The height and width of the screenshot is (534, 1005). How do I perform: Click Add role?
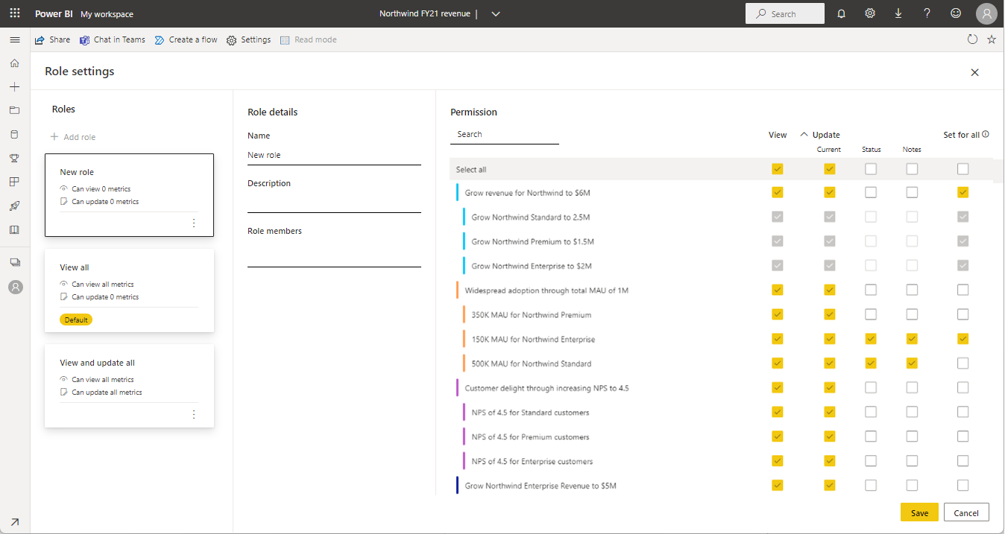click(x=73, y=137)
